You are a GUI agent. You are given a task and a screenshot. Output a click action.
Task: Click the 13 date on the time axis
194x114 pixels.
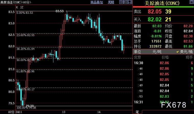[x=64, y=112]
